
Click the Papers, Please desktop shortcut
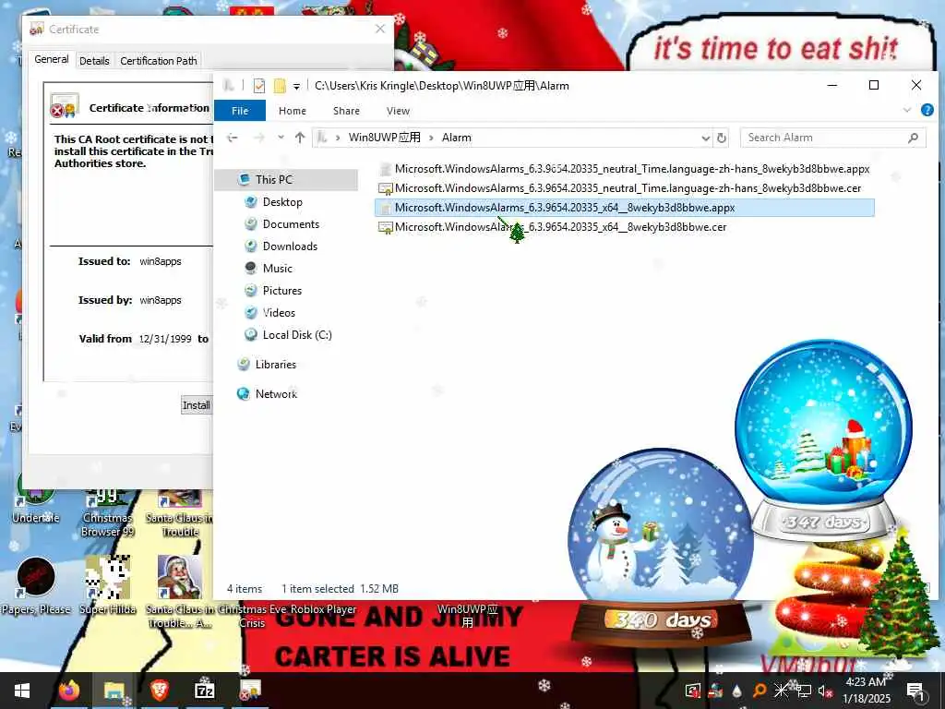point(36,586)
